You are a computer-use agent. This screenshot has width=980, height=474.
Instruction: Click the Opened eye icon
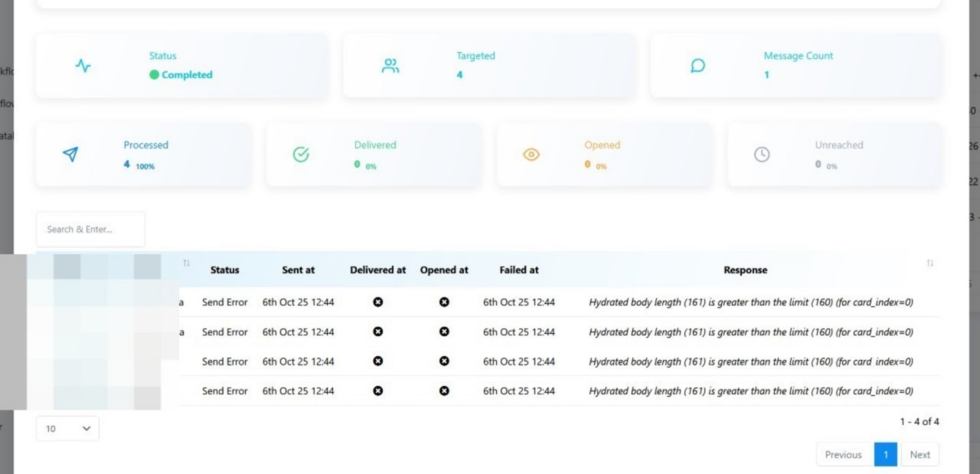point(531,155)
